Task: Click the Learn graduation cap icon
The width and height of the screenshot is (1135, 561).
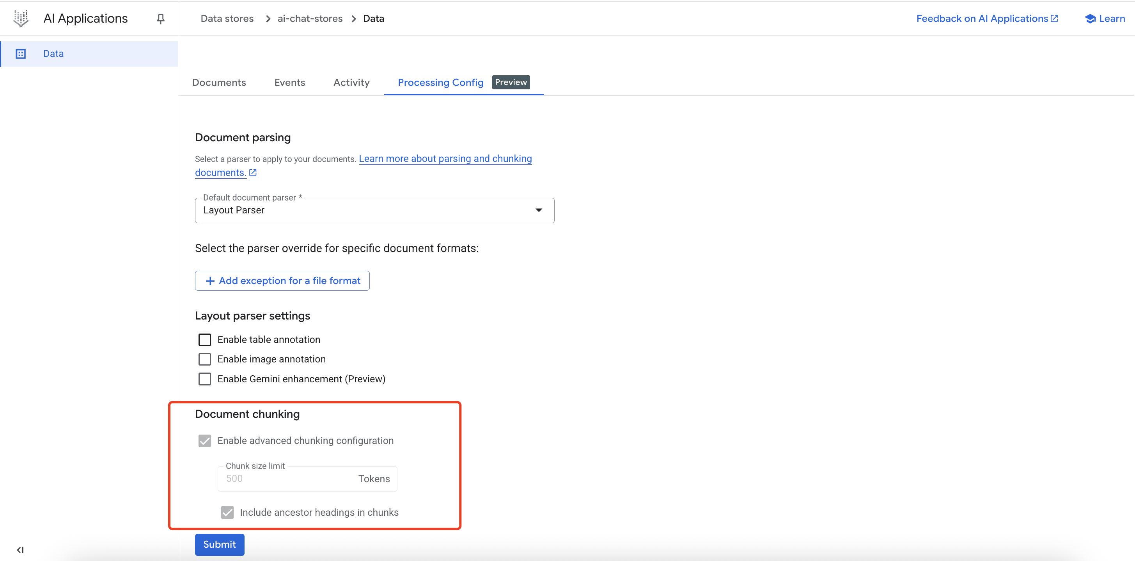Action: [x=1090, y=18]
